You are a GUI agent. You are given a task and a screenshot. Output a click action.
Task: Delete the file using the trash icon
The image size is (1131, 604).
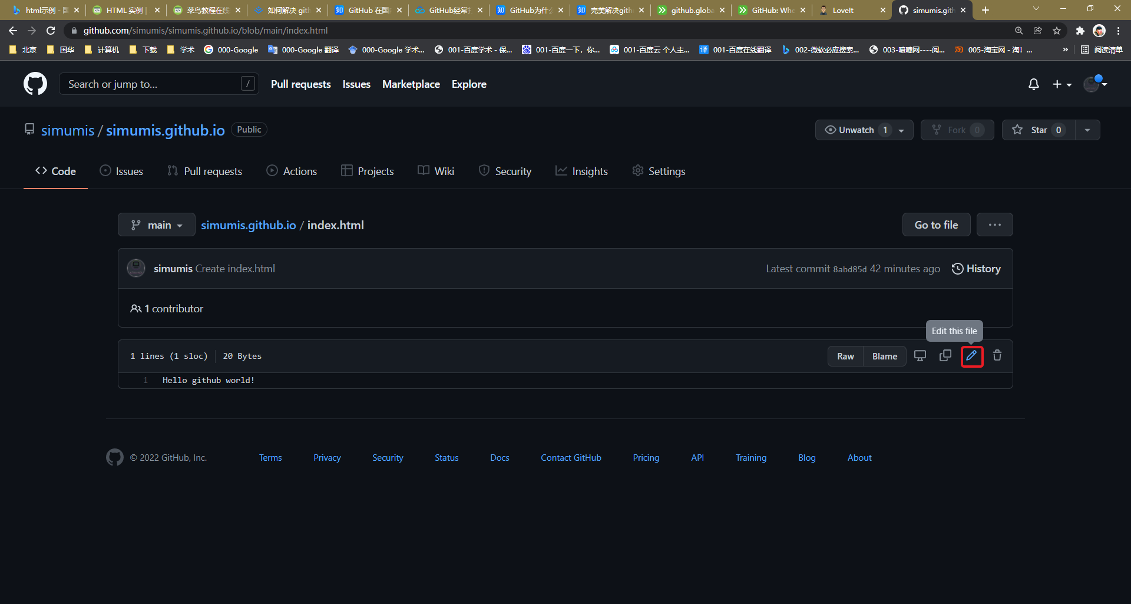click(997, 356)
